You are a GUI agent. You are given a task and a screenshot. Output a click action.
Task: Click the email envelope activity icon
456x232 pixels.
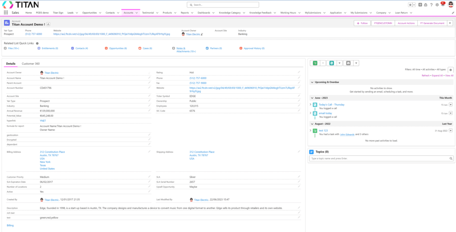(x=348, y=63)
